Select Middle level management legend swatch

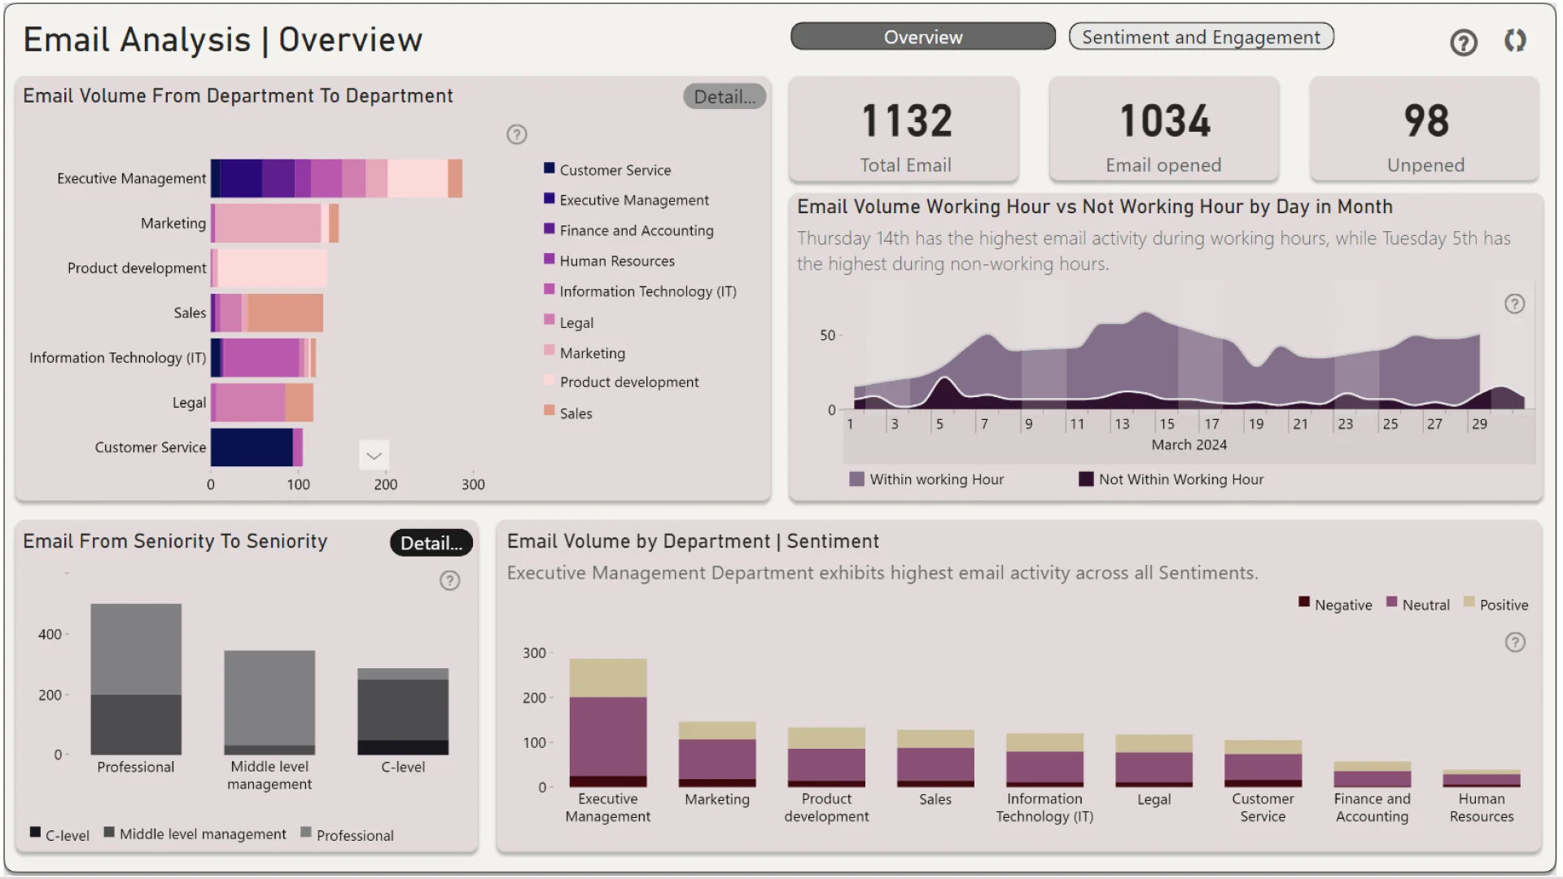109,832
